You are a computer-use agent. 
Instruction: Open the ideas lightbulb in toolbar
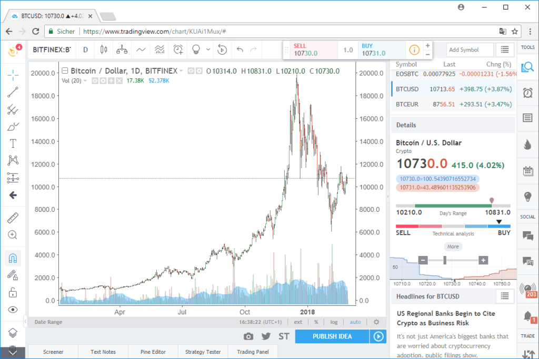(x=196, y=50)
